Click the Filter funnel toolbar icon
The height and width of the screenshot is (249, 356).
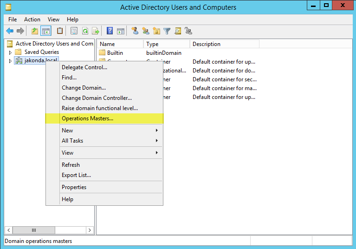point(167,31)
